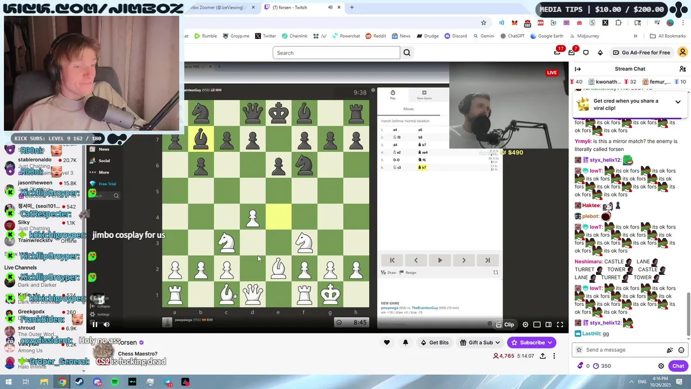Enter fullscreen video mode

560,324
